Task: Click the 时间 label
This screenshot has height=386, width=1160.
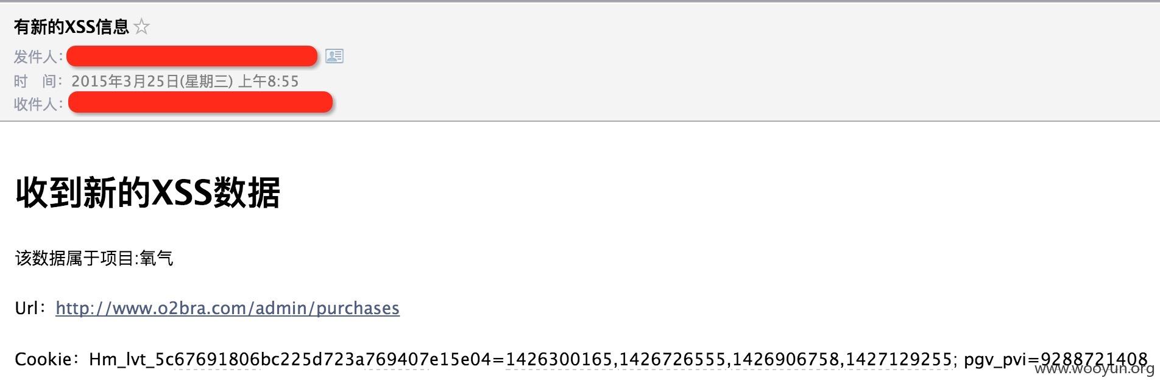Action: coord(38,81)
